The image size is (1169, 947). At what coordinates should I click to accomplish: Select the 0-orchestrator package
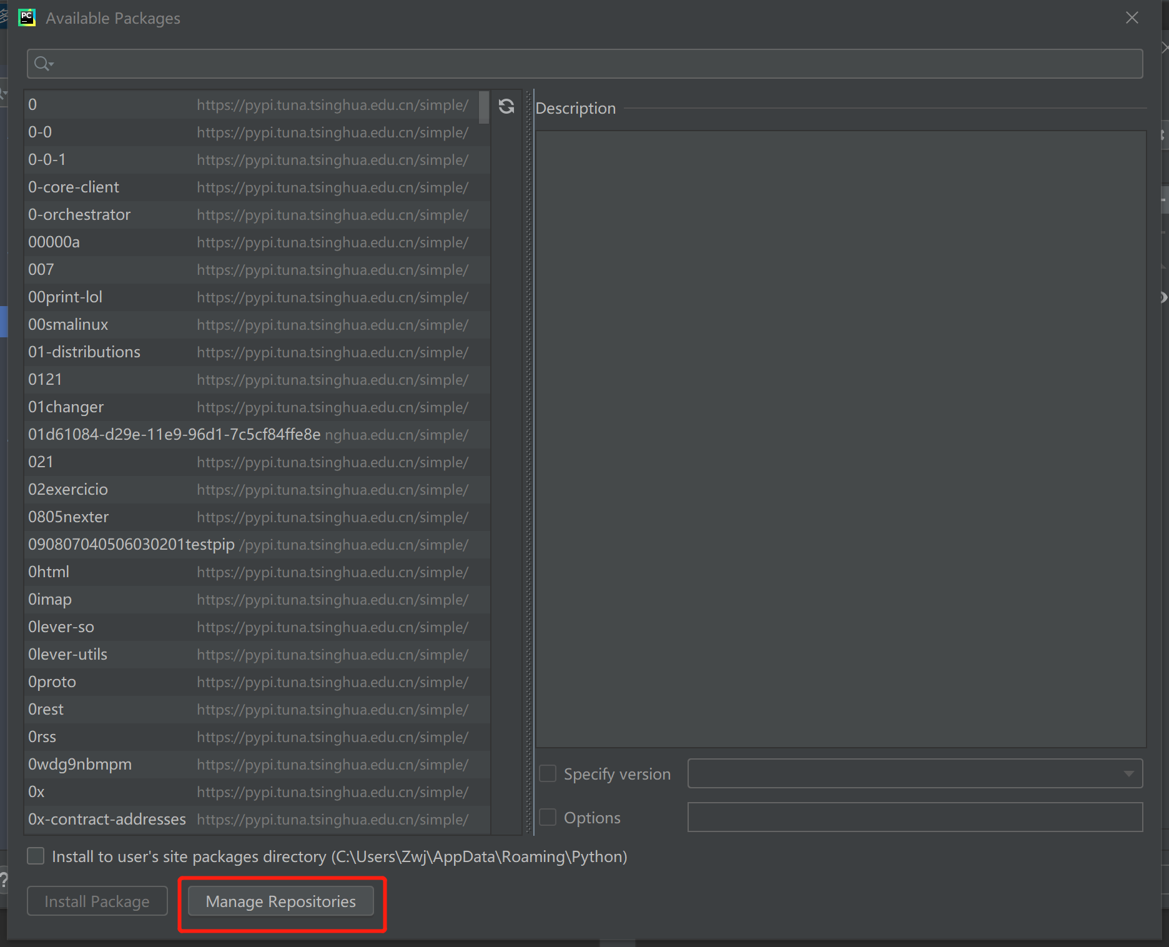(257, 215)
